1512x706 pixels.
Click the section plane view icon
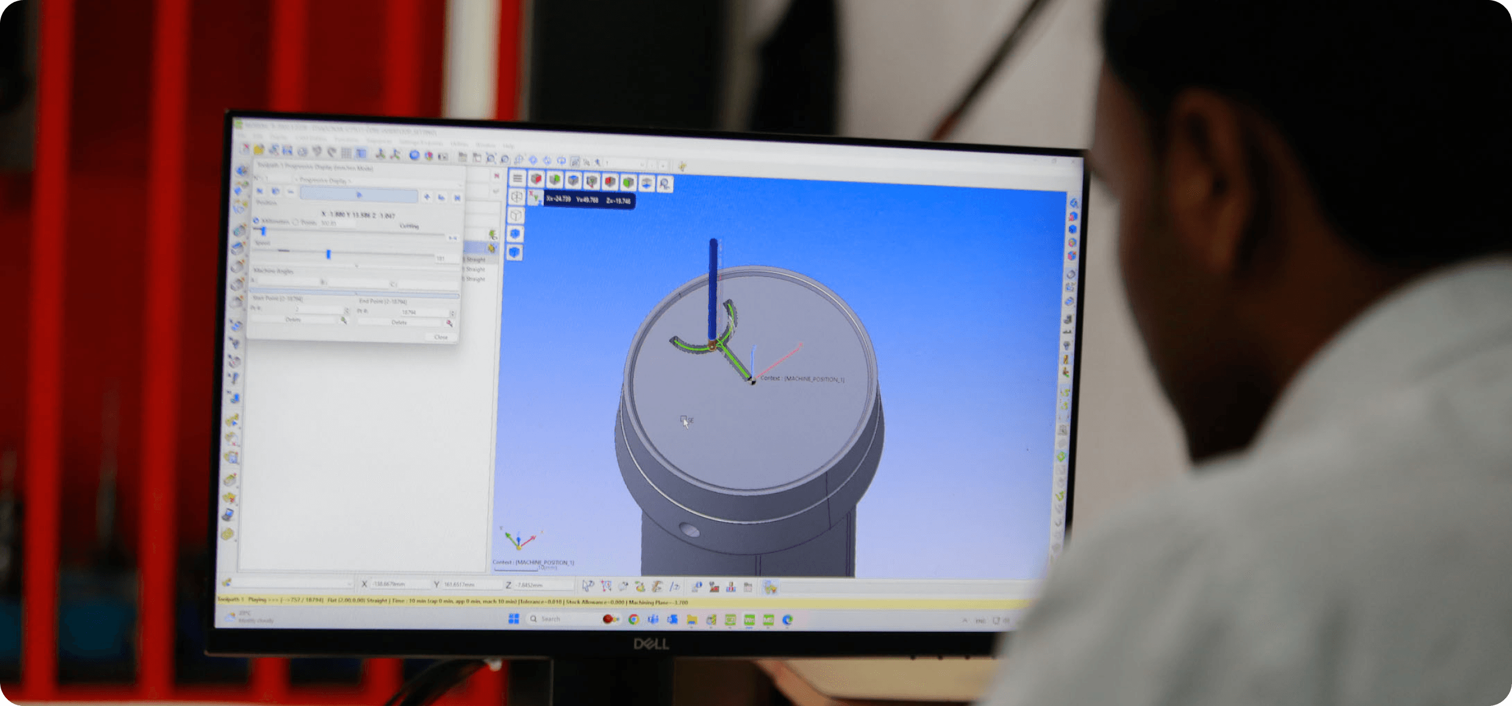pyautogui.click(x=647, y=183)
